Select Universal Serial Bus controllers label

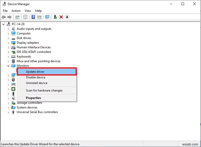[x=37, y=112]
